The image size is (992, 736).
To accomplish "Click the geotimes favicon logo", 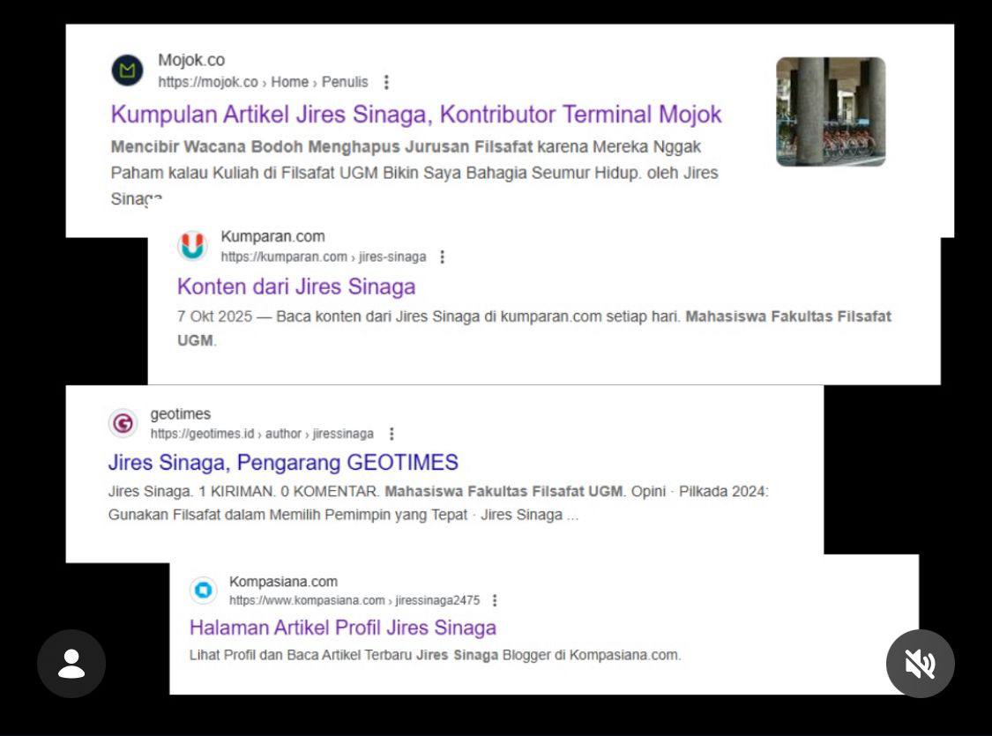I will (123, 423).
